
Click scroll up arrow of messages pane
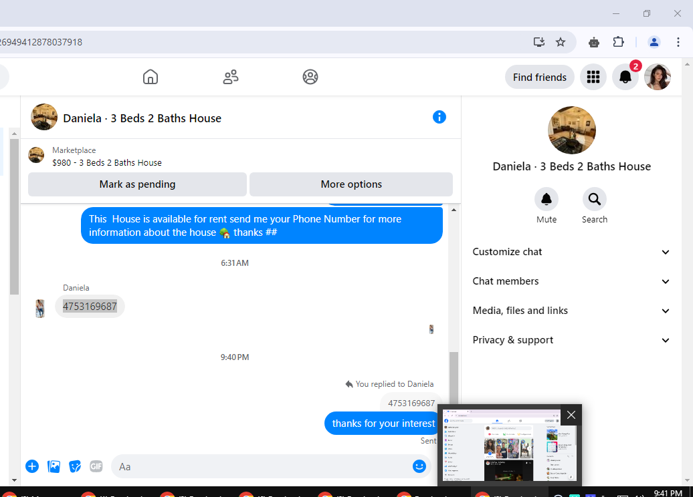(x=454, y=210)
